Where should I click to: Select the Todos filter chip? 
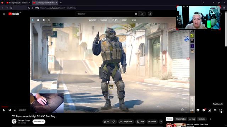[x=170, y=119]
